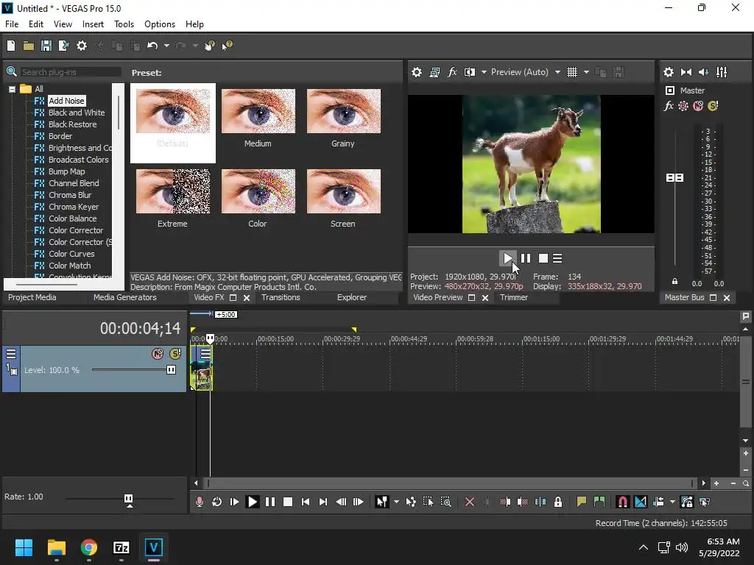Toggle Loop Playback in transport bar
This screenshot has width=754, height=565.
217,502
